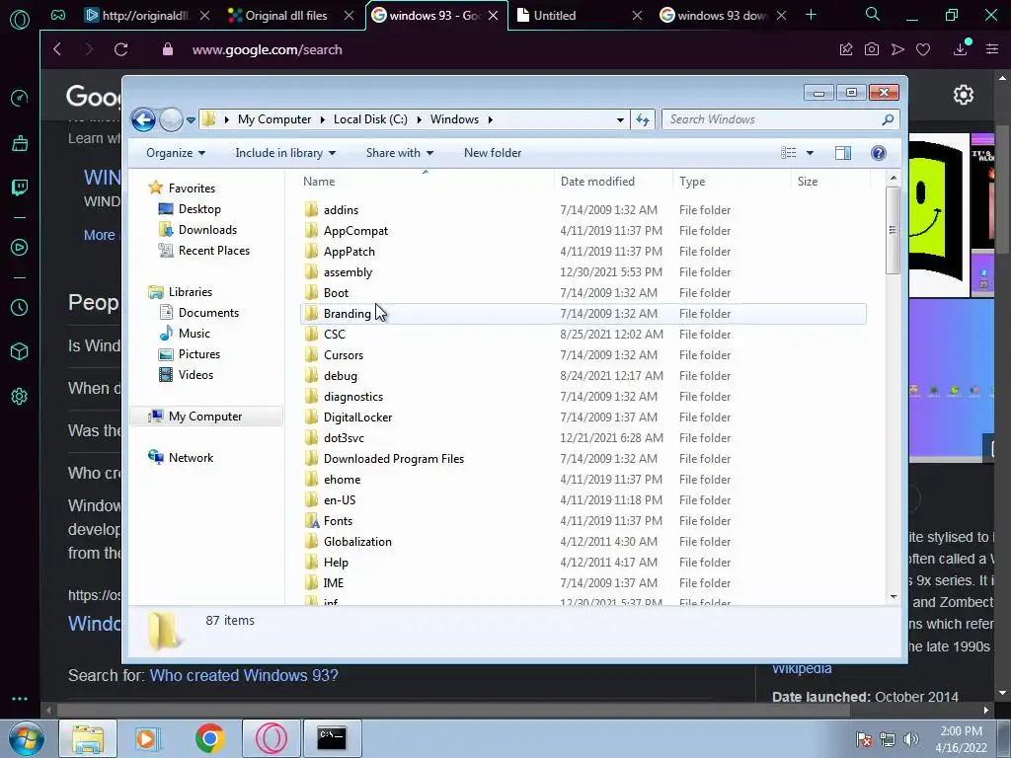Toggle the preview pane button

click(843, 153)
